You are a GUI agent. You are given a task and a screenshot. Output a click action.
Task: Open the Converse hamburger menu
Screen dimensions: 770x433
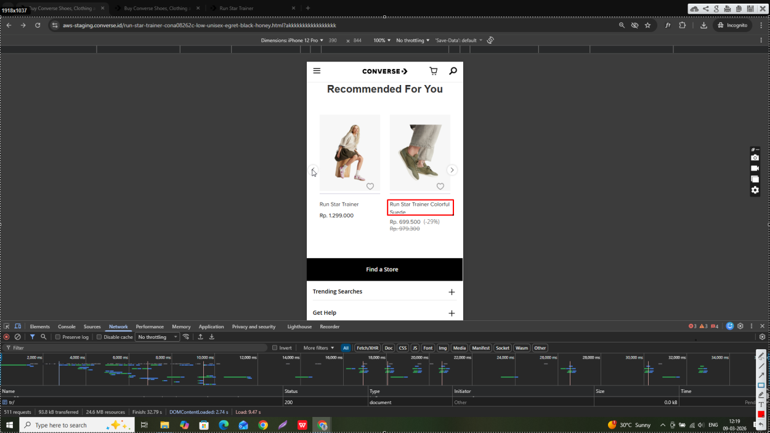(x=317, y=71)
